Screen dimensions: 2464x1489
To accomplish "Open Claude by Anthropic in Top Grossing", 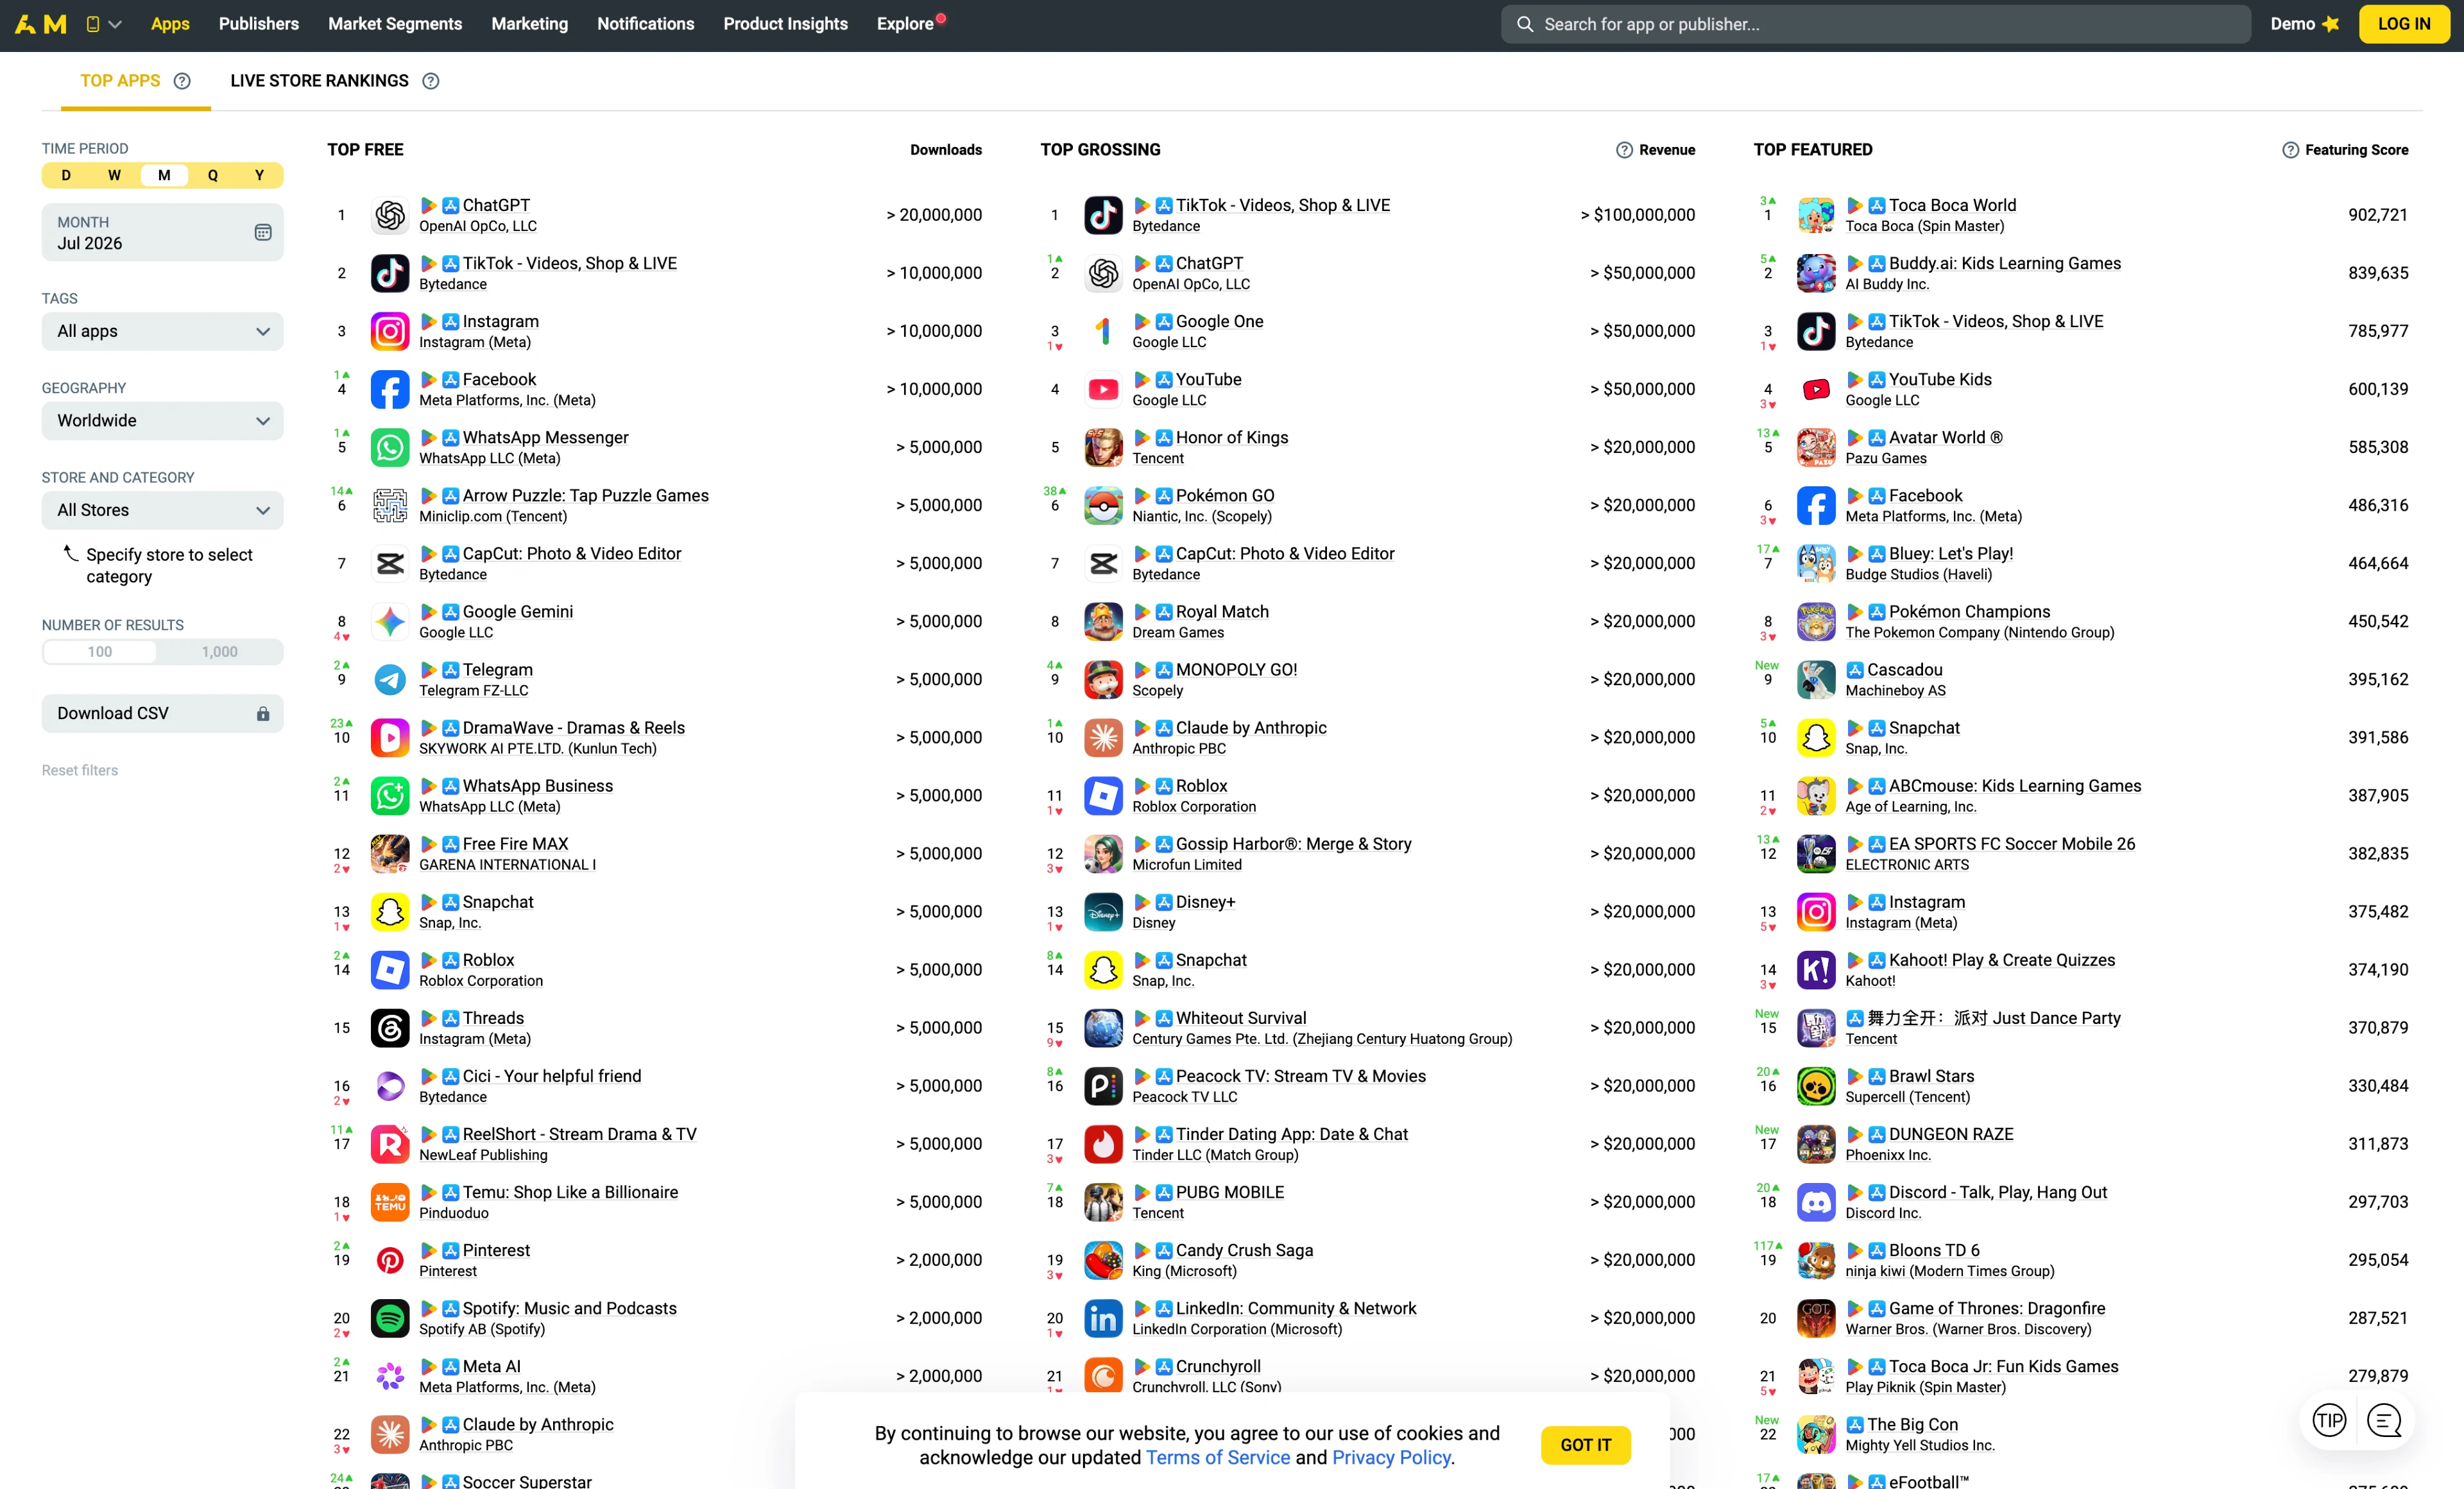I will (1251, 728).
